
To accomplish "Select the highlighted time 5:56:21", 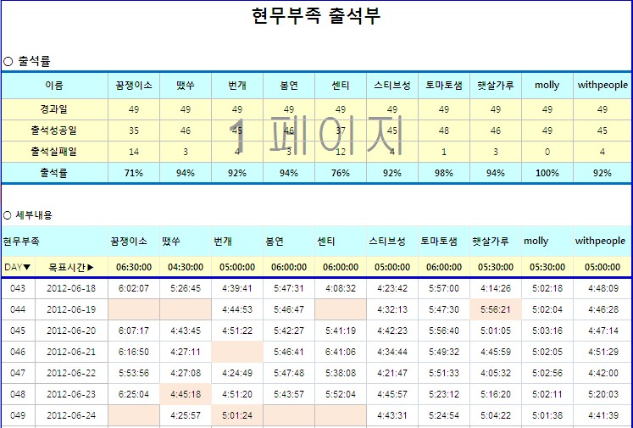I will pyautogui.click(x=496, y=309).
